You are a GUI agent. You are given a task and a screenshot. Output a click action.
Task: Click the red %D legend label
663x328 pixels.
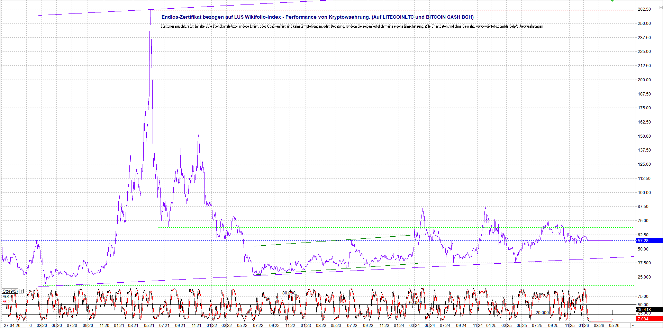(x=6, y=302)
